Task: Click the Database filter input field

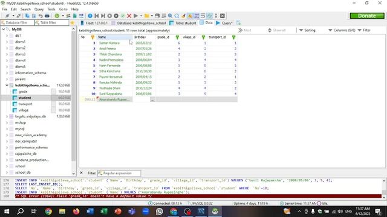Action: (18, 23)
